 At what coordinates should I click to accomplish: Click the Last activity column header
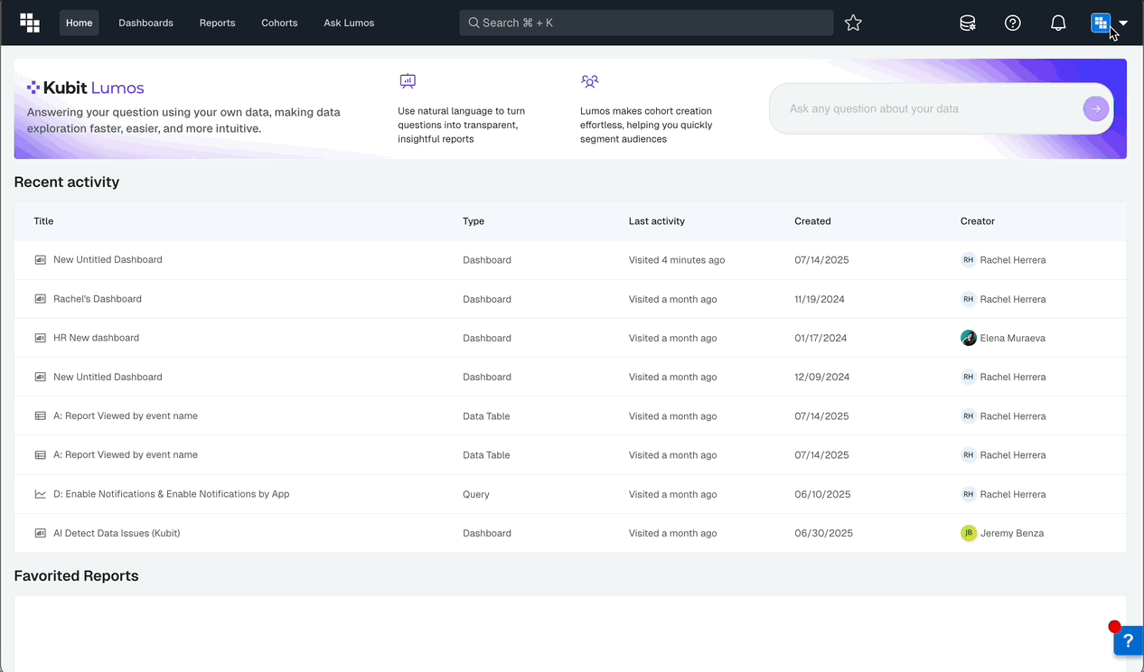[x=657, y=221]
